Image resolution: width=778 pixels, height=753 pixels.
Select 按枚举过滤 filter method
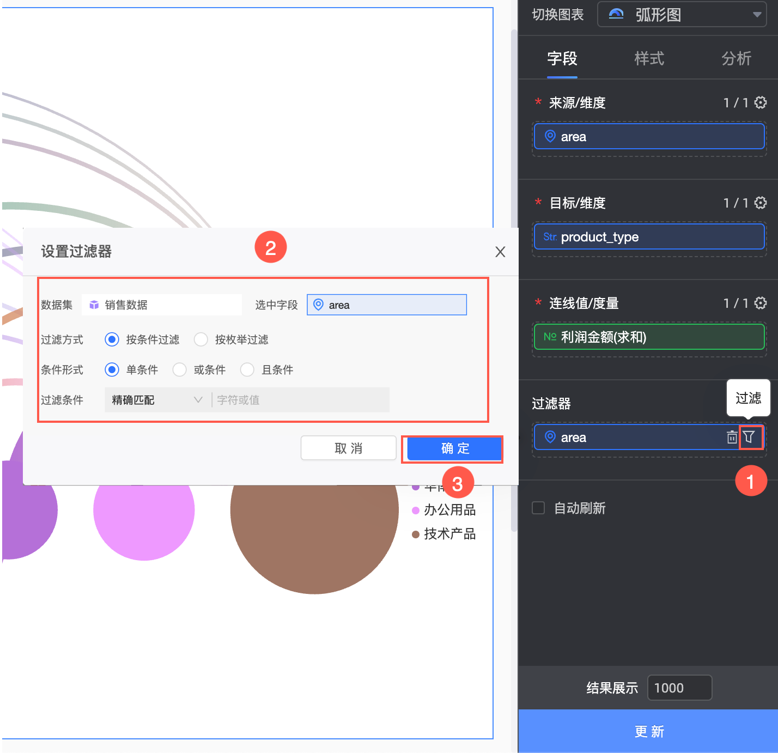coord(201,339)
